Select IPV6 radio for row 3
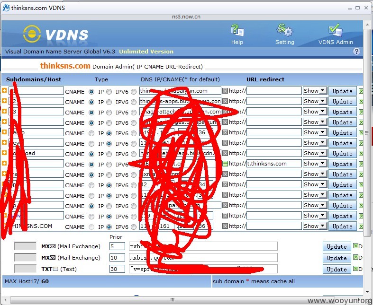373x305 pixels. pyautogui.click(x=134, y=113)
